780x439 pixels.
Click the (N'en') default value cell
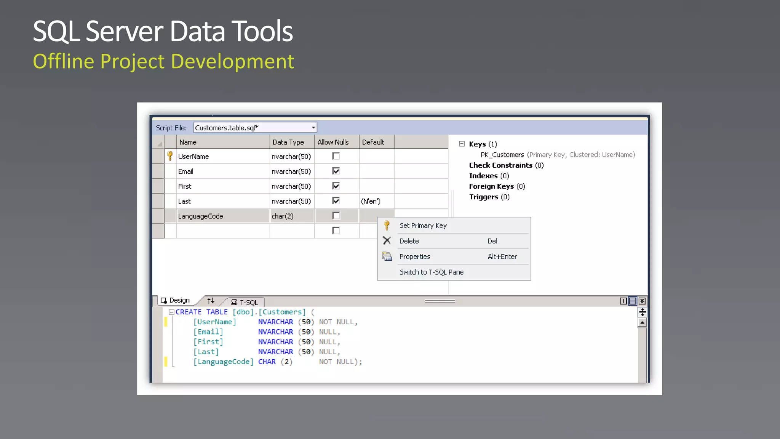tap(377, 201)
